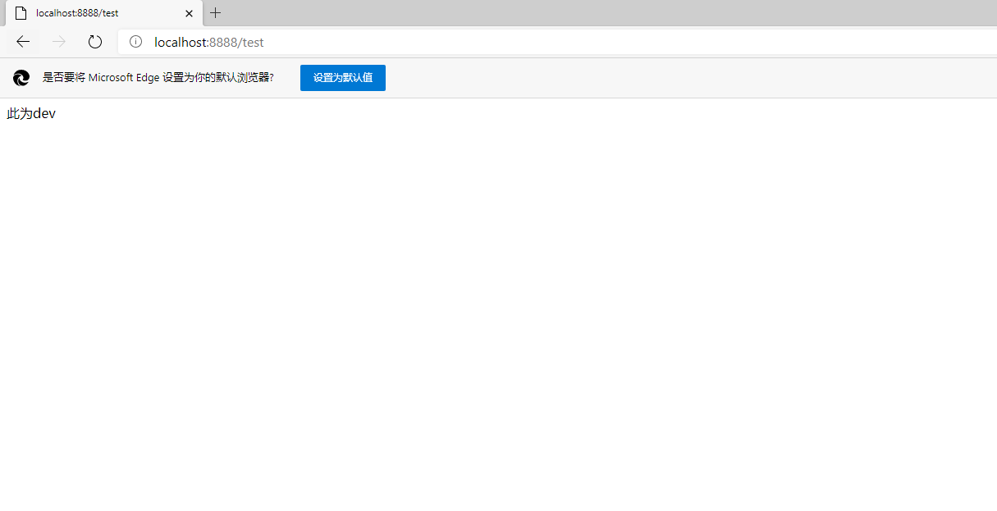Click the page icon on the tab
The image size is (997, 511).
[x=21, y=13]
